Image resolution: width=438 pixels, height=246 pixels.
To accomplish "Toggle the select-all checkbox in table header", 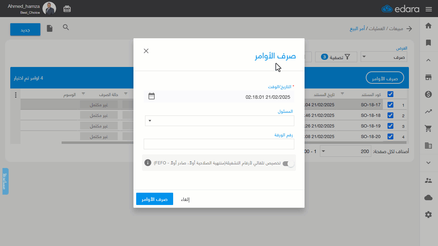I will 390,94.
